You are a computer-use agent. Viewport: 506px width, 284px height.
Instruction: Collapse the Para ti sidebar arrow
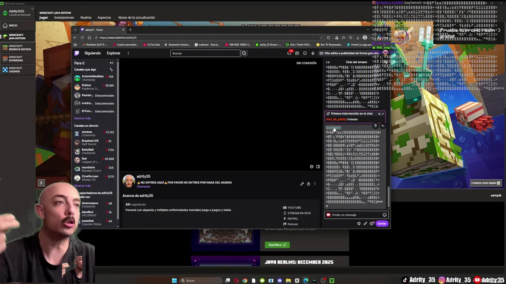point(111,63)
